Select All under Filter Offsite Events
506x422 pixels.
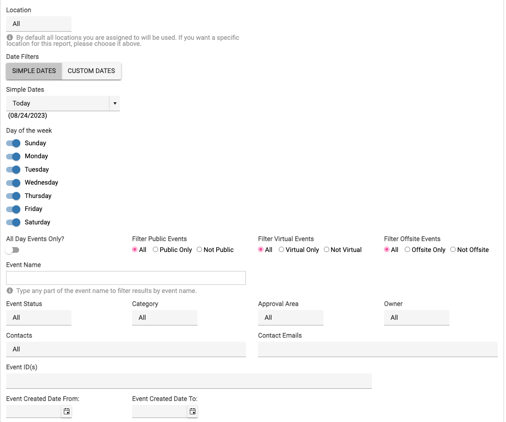pos(387,250)
